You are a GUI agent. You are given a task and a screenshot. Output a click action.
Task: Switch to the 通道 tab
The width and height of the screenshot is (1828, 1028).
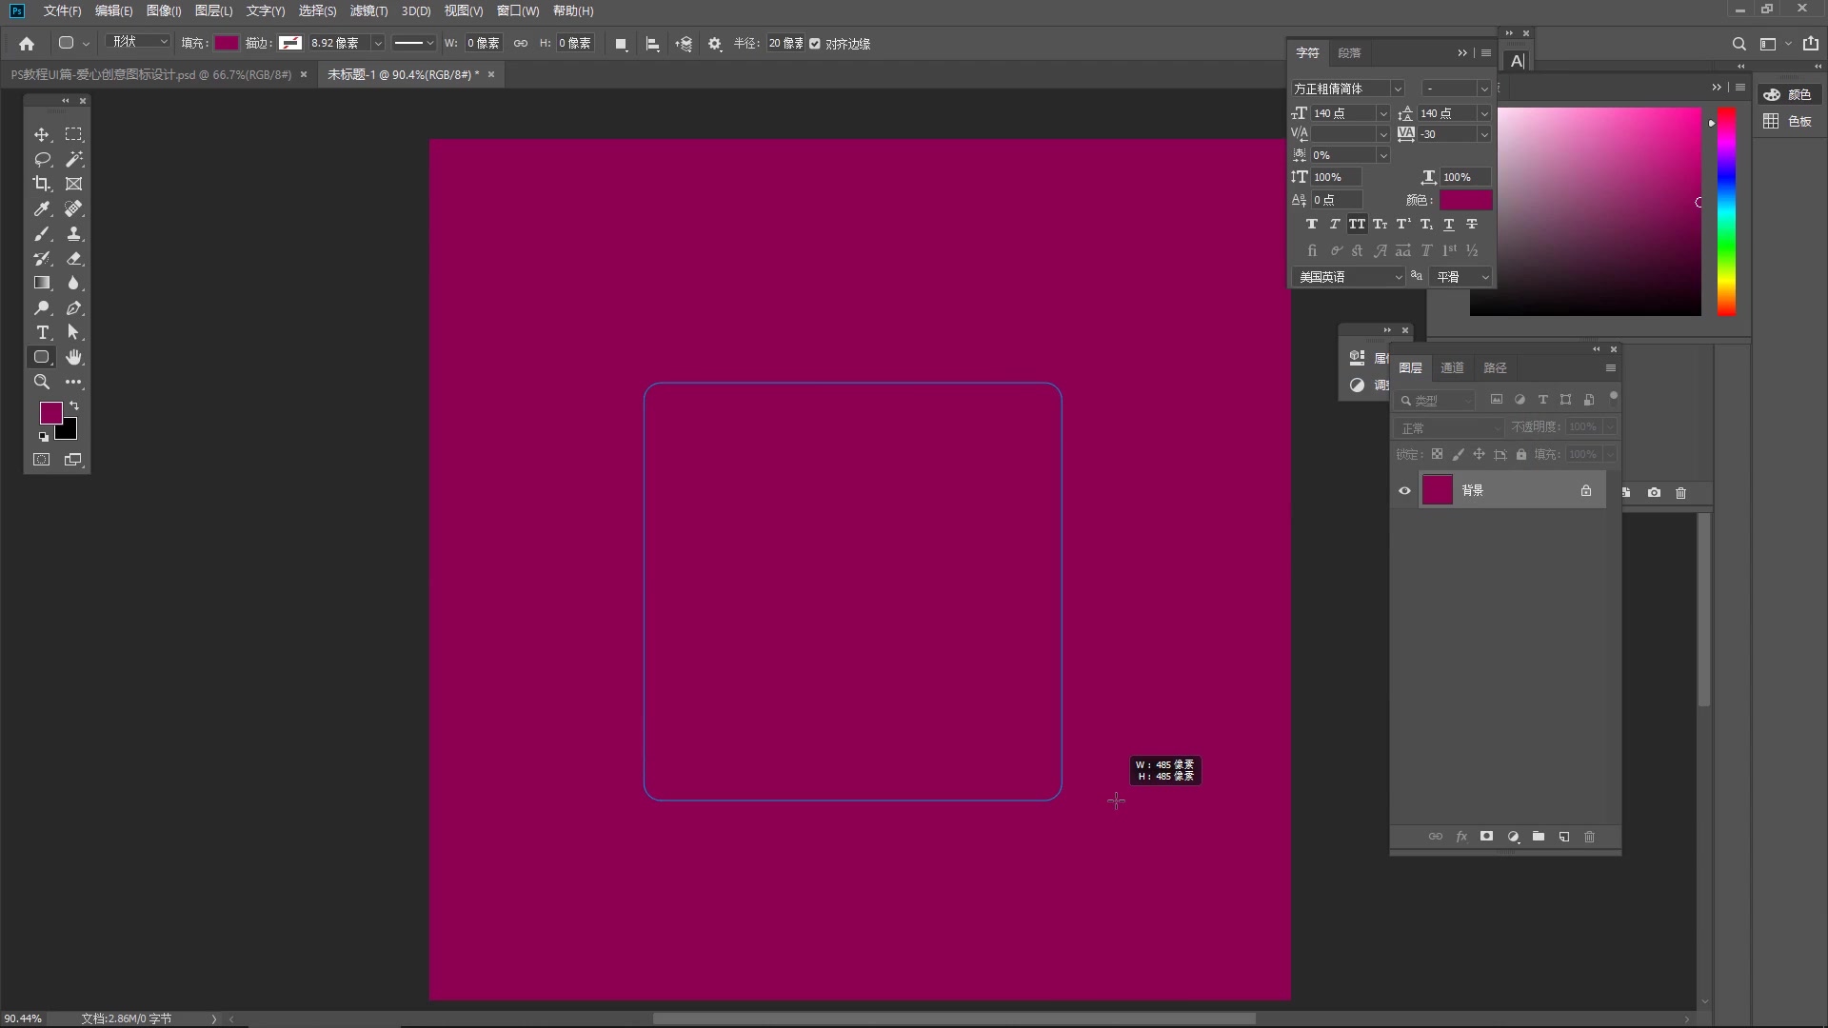coord(1452,368)
